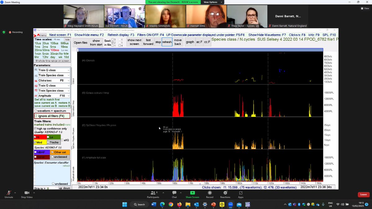Click the fast forward button
Screen dimensions: 372x209
(x=148, y=42)
